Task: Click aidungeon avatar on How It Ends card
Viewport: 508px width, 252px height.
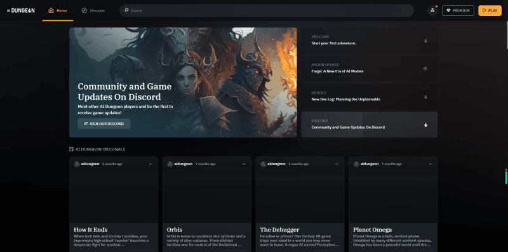Action: coord(77,164)
